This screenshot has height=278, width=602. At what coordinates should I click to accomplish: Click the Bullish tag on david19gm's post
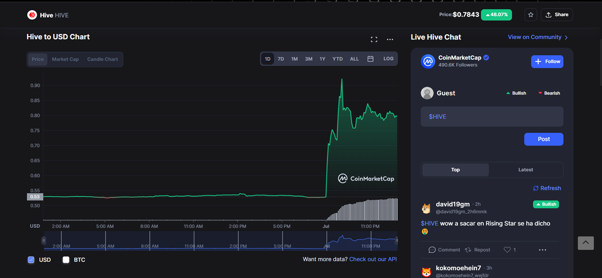[x=546, y=204]
